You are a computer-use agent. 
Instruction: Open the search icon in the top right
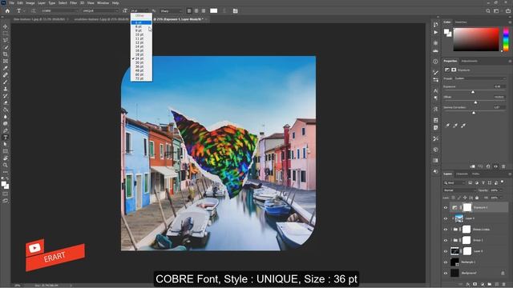(488, 10)
